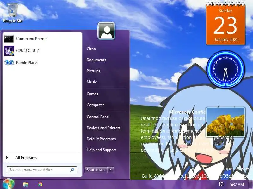
Task: Open Games from the Start menu
Action: click(x=92, y=94)
